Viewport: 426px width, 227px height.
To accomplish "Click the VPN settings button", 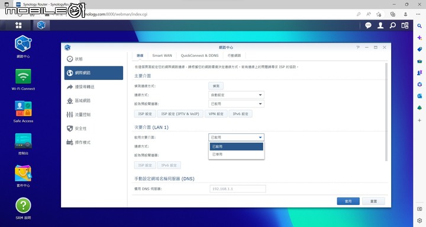I will (x=216, y=114).
